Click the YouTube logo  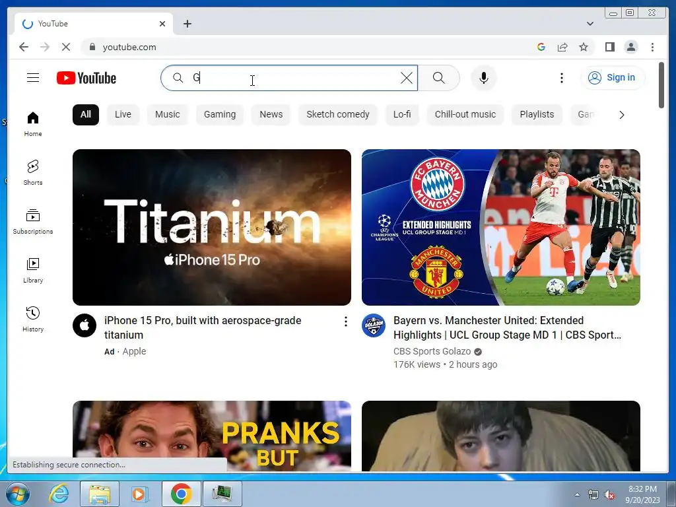click(86, 78)
